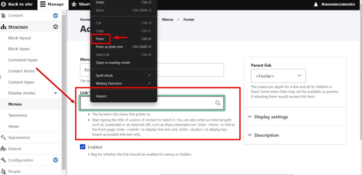Click the Appearance icon in sidebar
The image size is (362, 175).
(x=3, y=137)
